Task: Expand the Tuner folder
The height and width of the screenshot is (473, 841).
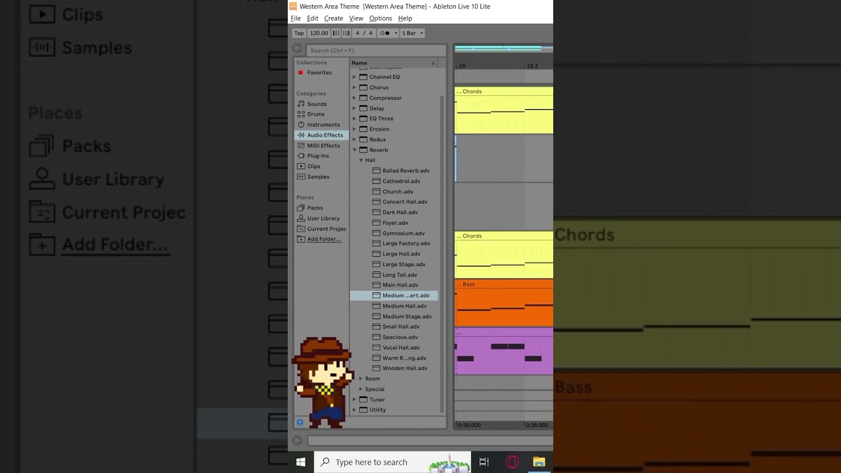Action: [x=354, y=399]
